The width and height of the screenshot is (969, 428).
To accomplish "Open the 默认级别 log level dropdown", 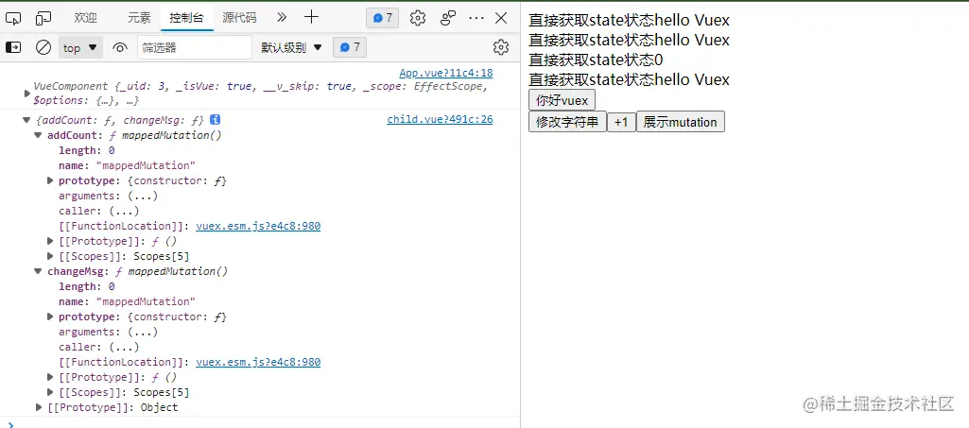I will (292, 47).
